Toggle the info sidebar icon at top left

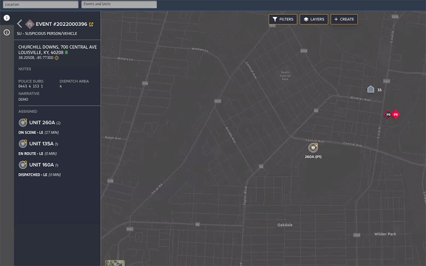pyautogui.click(x=6, y=18)
